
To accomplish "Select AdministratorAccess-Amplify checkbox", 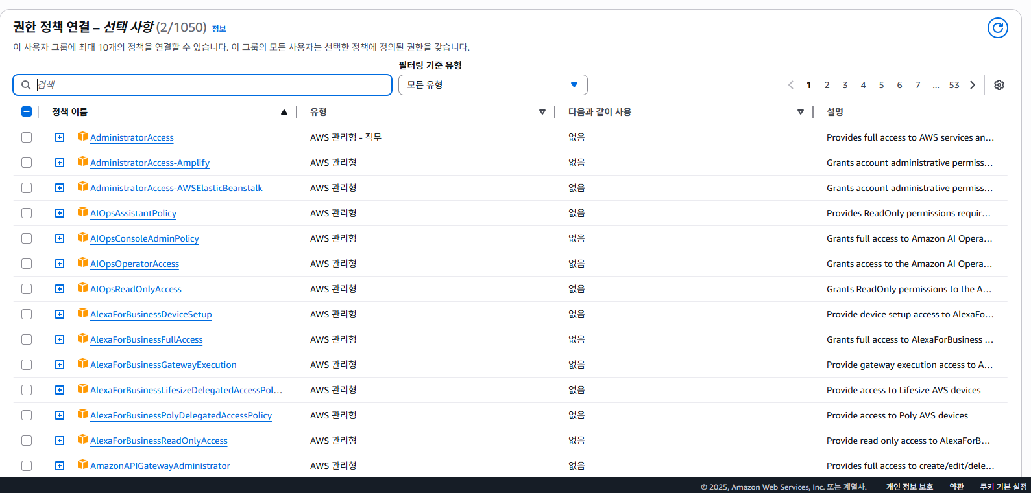I will [27, 163].
